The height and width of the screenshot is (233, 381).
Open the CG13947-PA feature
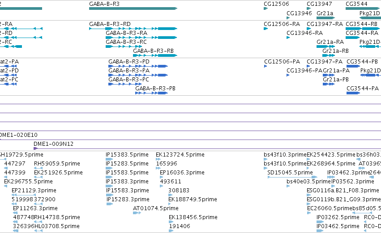click(325, 62)
